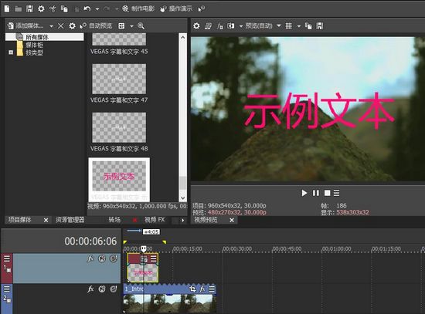Remove selected media with the X icon

click(x=61, y=26)
